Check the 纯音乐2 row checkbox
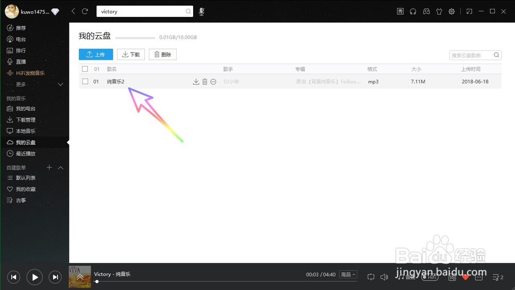Image resolution: width=515 pixels, height=290 pixels. coord(85,81)
